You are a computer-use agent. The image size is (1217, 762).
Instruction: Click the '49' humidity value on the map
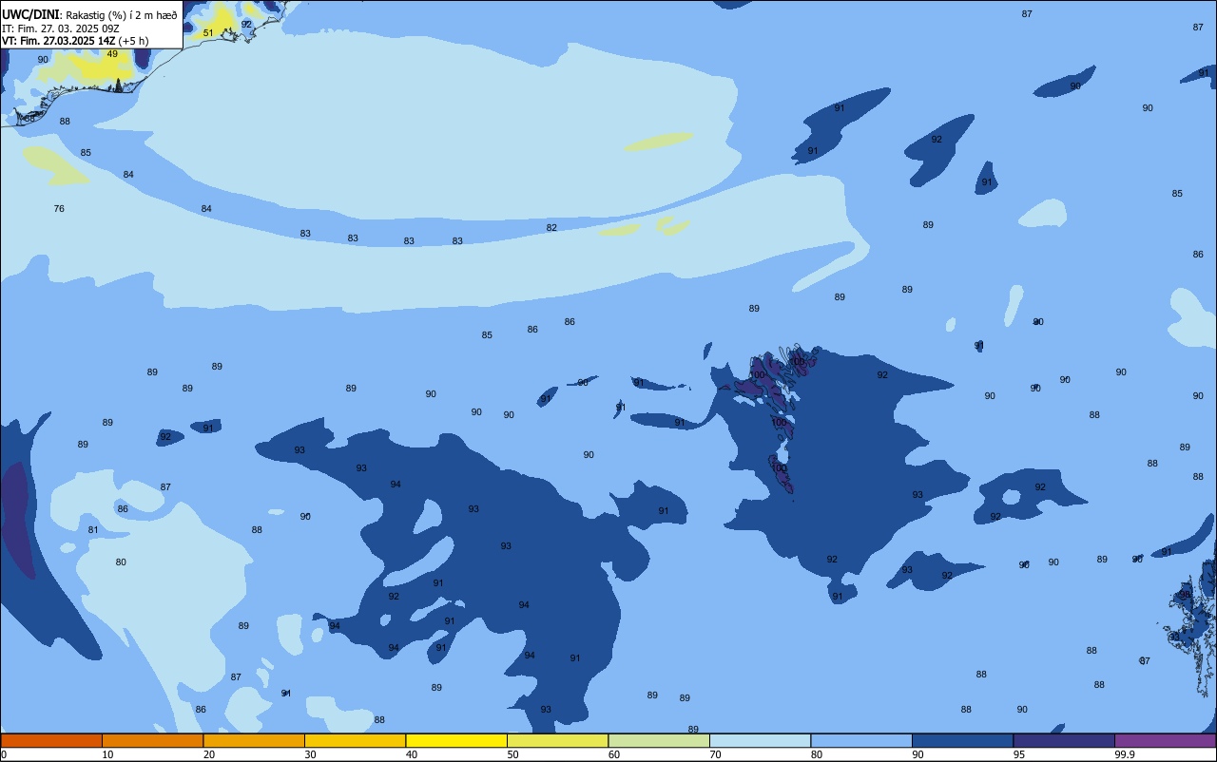tap(112, 54)
